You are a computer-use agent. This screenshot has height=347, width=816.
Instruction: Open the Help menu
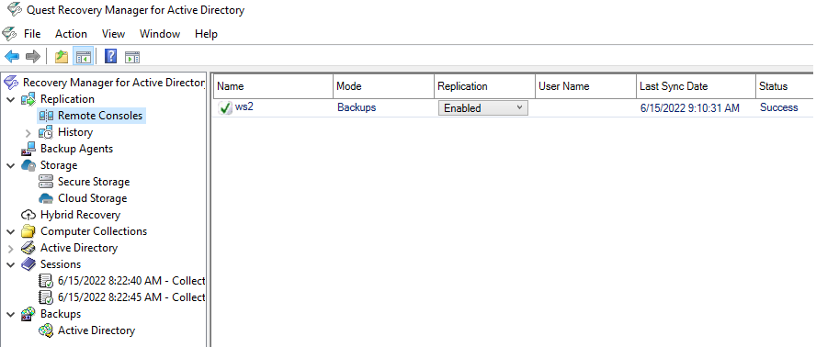[206, 34]
